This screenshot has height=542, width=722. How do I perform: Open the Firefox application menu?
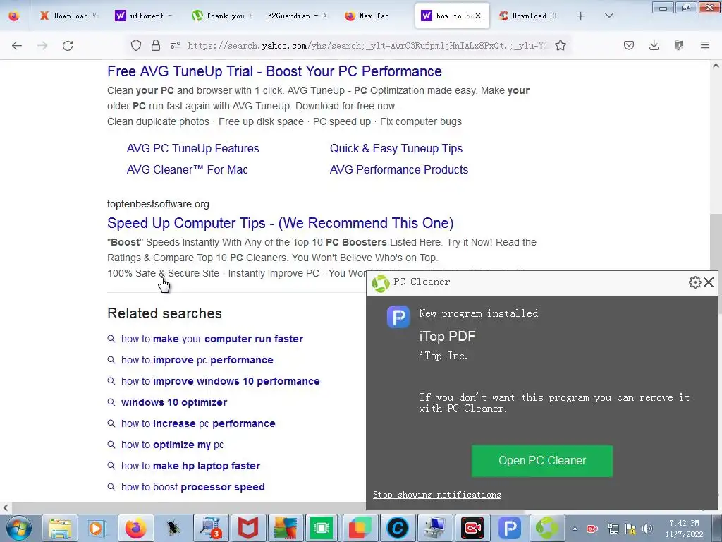(x=705, y=45)
